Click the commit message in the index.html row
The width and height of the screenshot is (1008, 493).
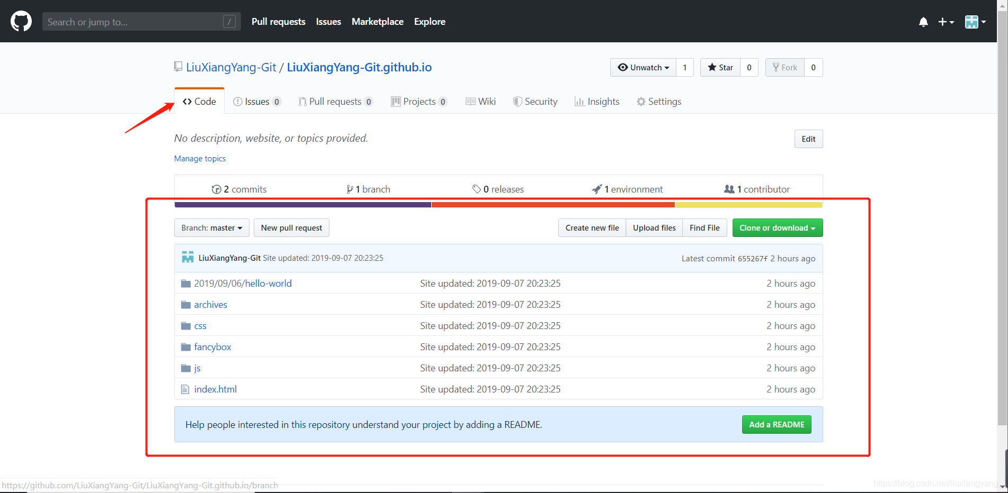coord(490,389)
